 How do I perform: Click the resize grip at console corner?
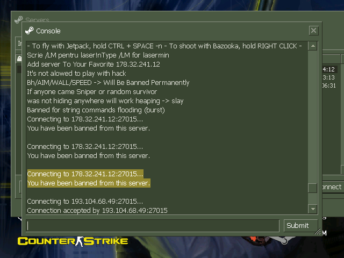point(318,232)
